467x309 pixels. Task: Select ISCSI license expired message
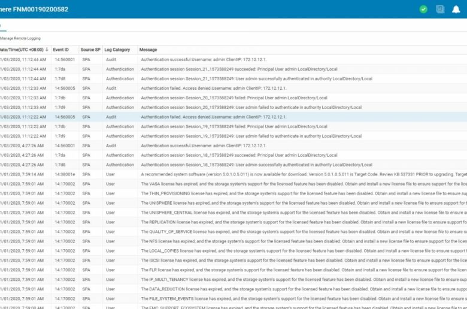(x=304, y=260)
